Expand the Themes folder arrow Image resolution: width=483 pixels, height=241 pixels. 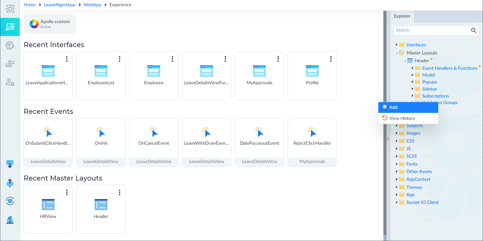pyautogui.click(x=396, y=187)
